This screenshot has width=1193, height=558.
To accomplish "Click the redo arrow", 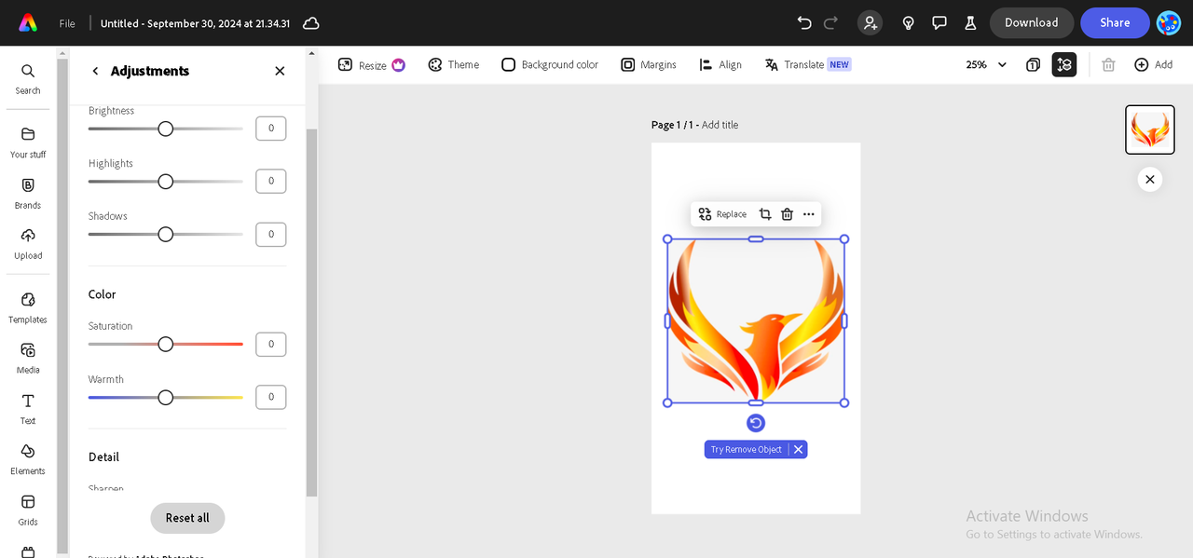I will click(830, 22).
